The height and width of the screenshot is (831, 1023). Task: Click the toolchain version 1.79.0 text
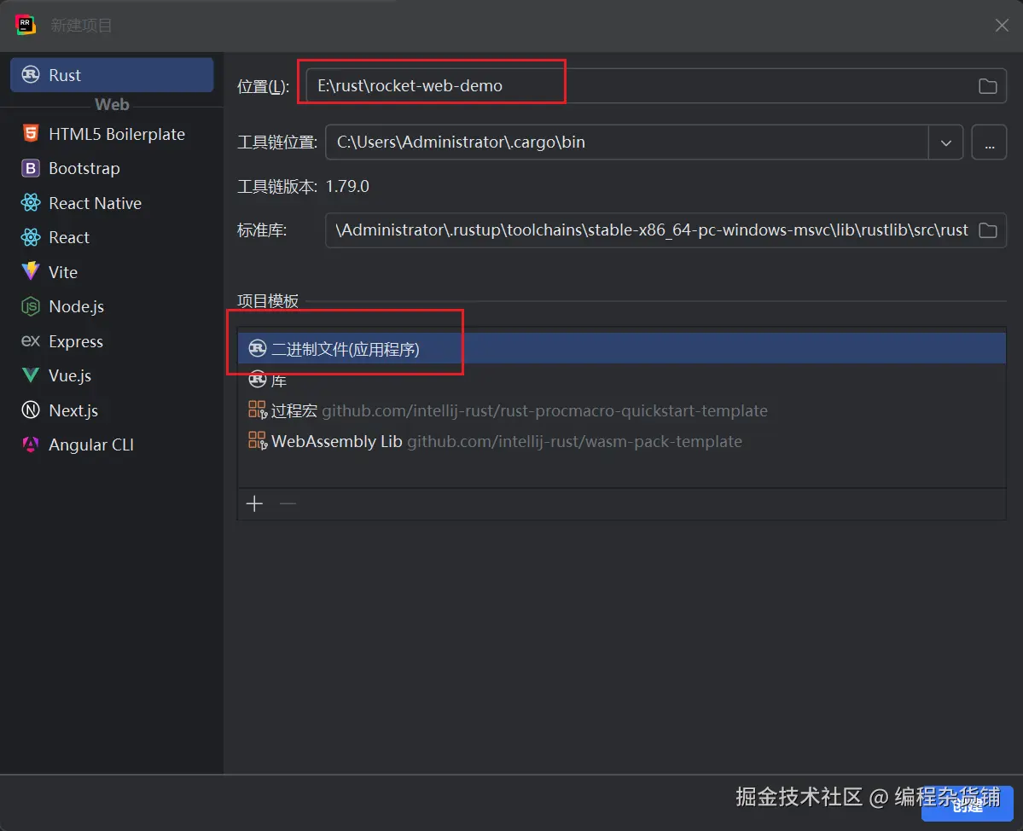pyautogui.click(x=347, y=187)
